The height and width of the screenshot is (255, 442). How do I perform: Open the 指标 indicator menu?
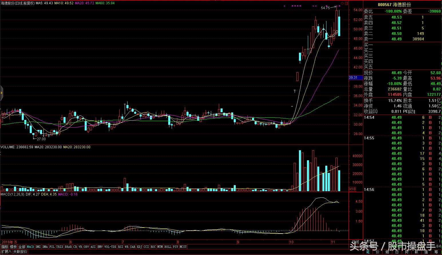(5, 247)
